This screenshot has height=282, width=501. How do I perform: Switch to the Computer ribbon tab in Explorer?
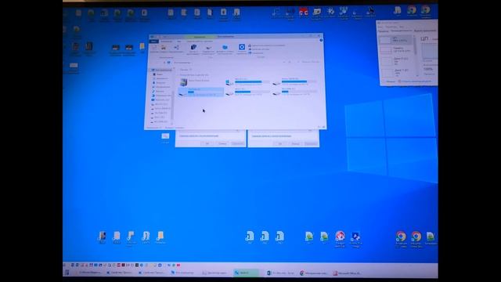tap(167, 42)
